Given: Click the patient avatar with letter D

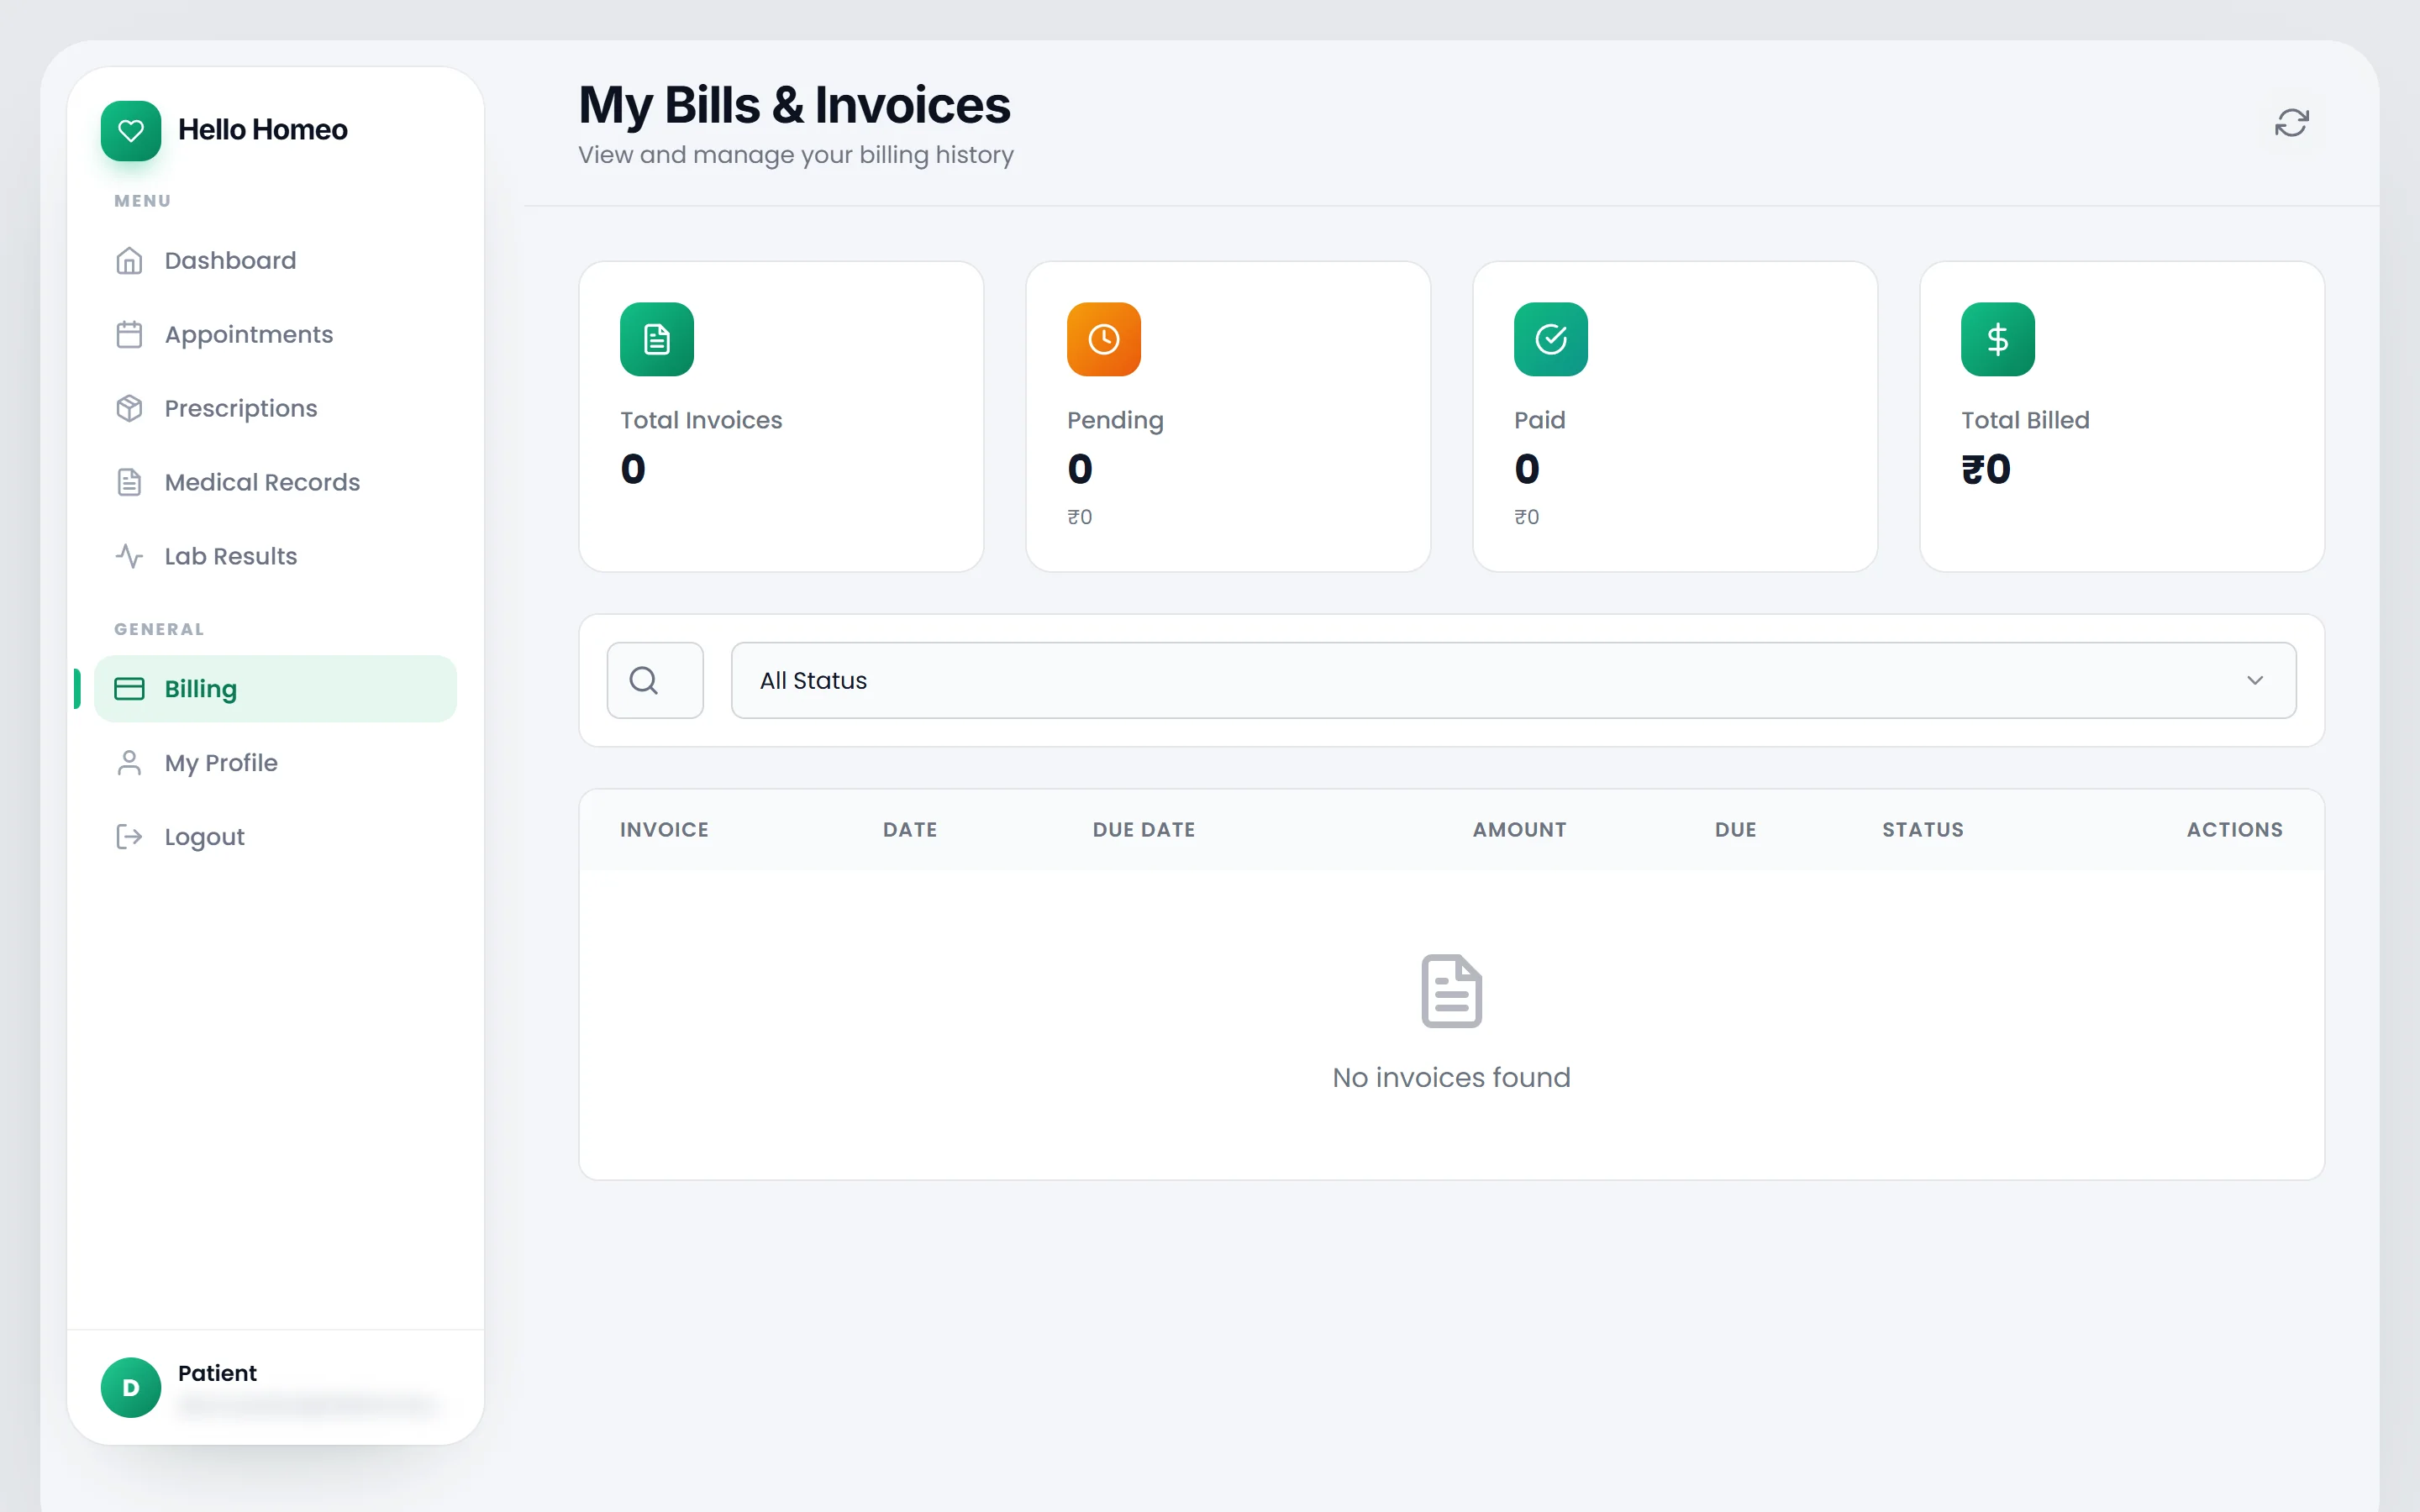Looking at the screenshot, I should coord(131,1388).
